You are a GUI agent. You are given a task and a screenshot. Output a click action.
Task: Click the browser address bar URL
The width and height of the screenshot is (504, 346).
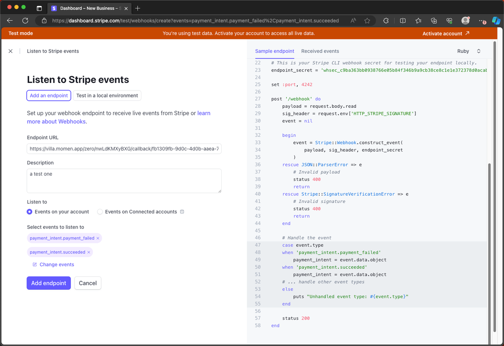click(195, 21)
